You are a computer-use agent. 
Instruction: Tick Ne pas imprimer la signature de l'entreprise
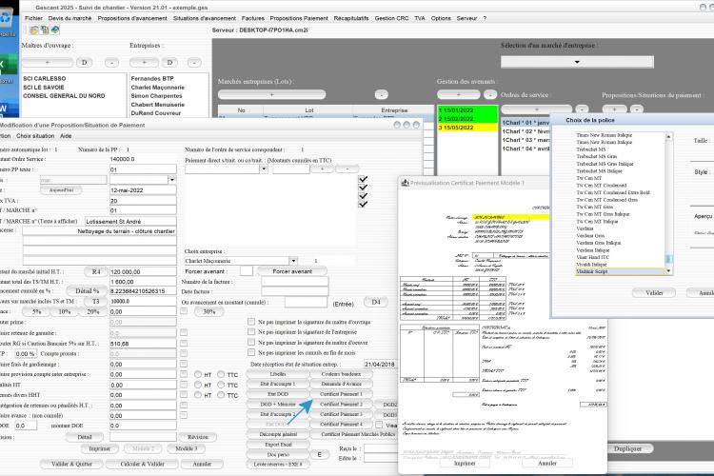pos(251,331)
